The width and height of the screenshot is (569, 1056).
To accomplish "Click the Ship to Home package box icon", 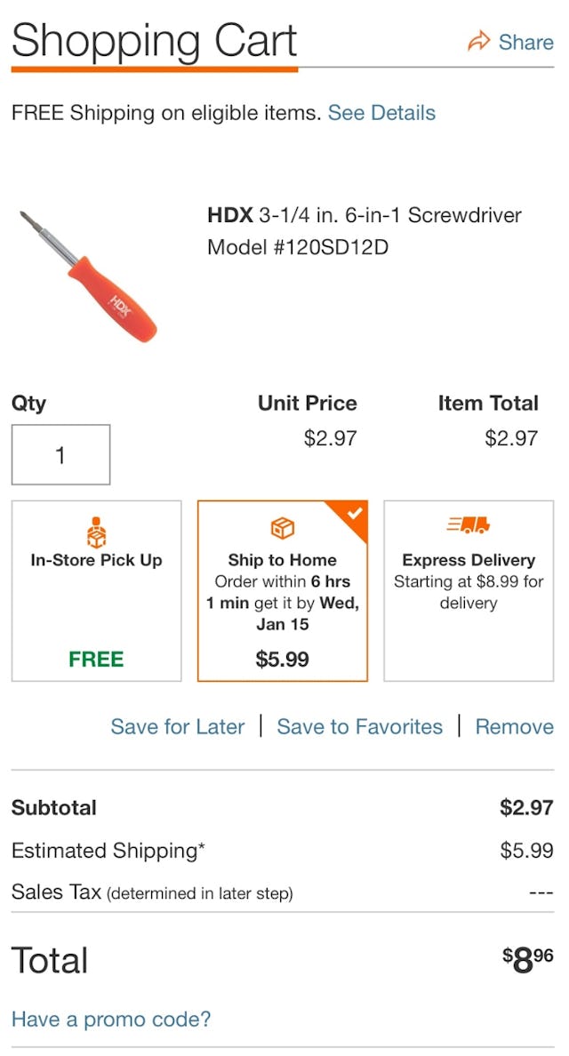I will coord(283,526).
